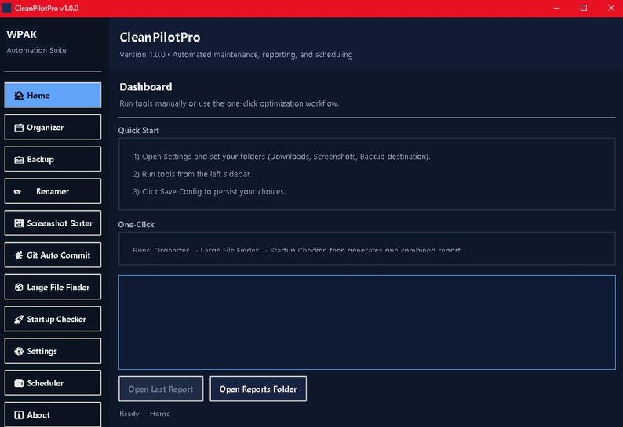Open the Settings page label
Viewport: 623px width, 427px height.
pyautogui.click(x=42, y=351)
